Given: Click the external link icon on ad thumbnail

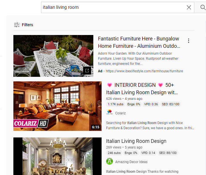Looking at the screenshot, I should 87,71.
